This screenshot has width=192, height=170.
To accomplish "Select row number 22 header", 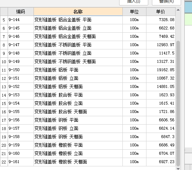I will [4, 162].
